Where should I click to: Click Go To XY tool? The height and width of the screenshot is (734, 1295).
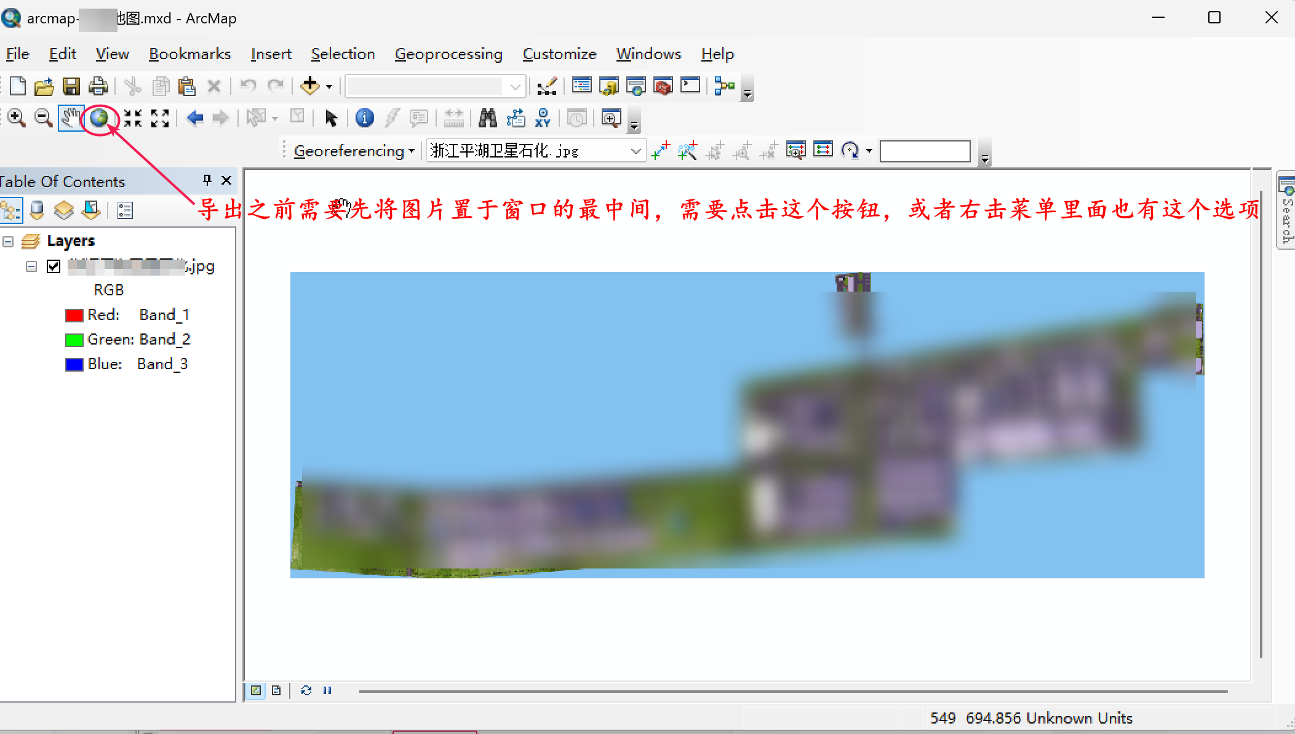[x=543, y=118]
